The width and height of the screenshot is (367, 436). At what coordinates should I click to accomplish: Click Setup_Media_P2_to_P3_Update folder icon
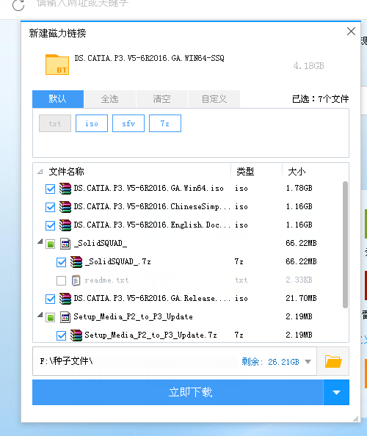coord(65,317)
